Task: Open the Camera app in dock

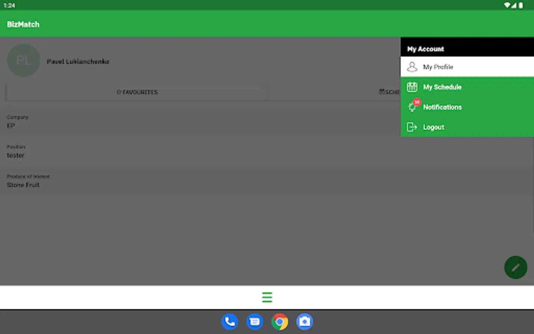Action: click(x=305, y=322)
